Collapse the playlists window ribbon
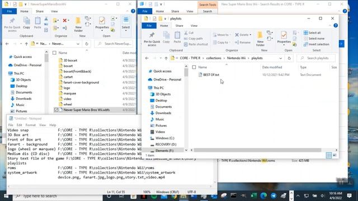Image resolution: width=358 pixels, height=201 pixels. pyautogui.click(x=330, y=26)
